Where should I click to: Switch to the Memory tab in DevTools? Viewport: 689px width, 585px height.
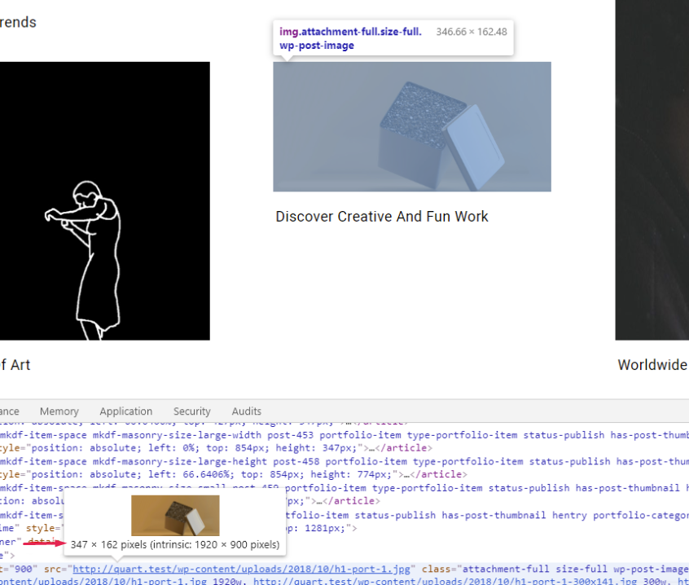[x=59, y=411]
